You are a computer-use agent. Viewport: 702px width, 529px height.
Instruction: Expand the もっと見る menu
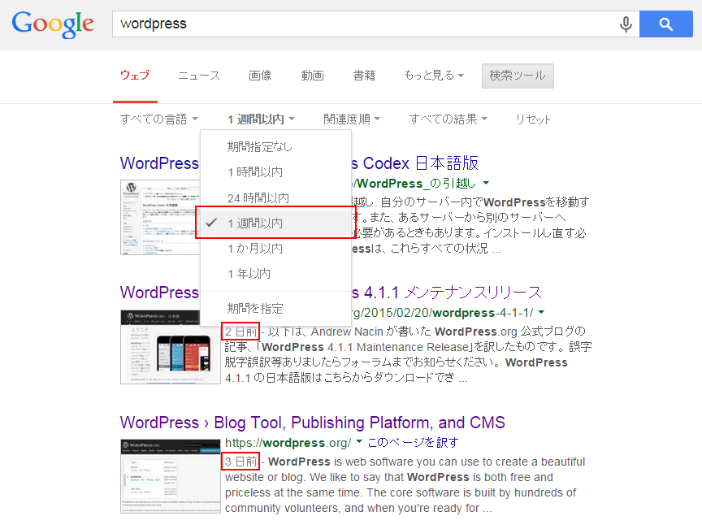(x=433, y=76)
